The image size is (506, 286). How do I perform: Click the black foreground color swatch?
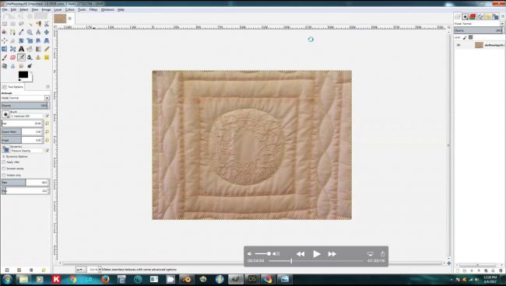(23, 75)
